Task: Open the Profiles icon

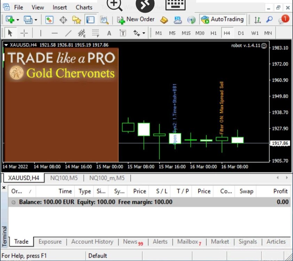Action: click(28, 19)
